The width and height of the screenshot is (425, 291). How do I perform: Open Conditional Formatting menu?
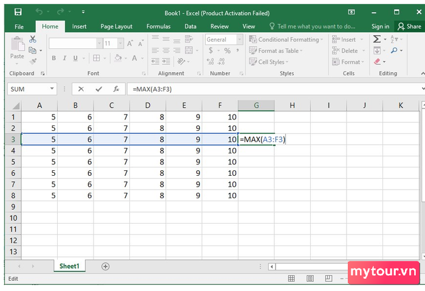[x=286, y=39]
